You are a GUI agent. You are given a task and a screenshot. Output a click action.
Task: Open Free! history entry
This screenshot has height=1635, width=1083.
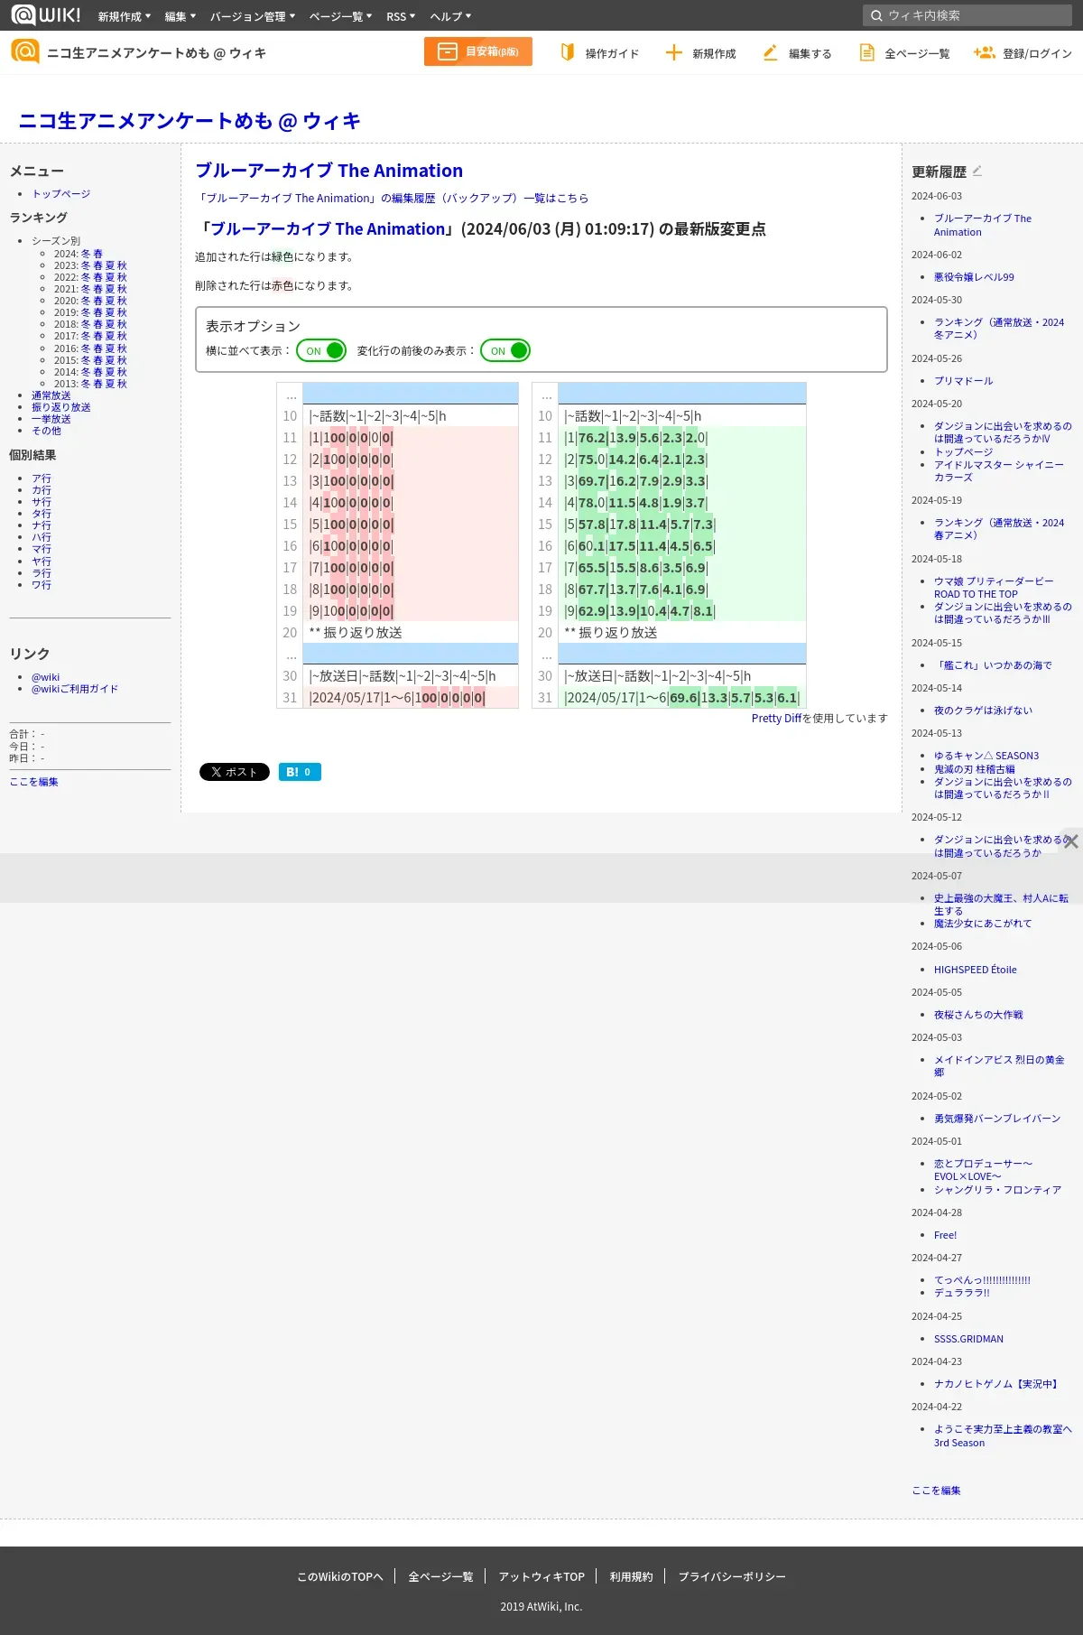[x=945, y=1235]
